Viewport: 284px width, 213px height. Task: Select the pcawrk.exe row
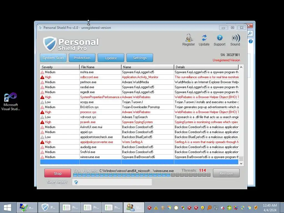pos(139,122)
